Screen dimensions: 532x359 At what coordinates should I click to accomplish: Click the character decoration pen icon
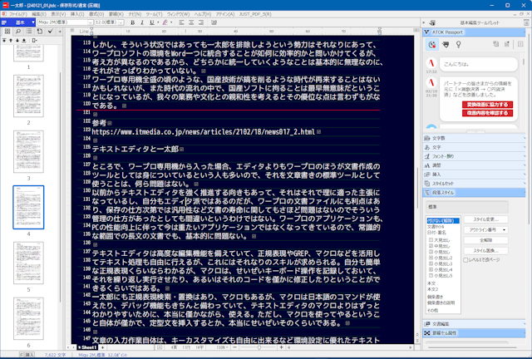165,22
